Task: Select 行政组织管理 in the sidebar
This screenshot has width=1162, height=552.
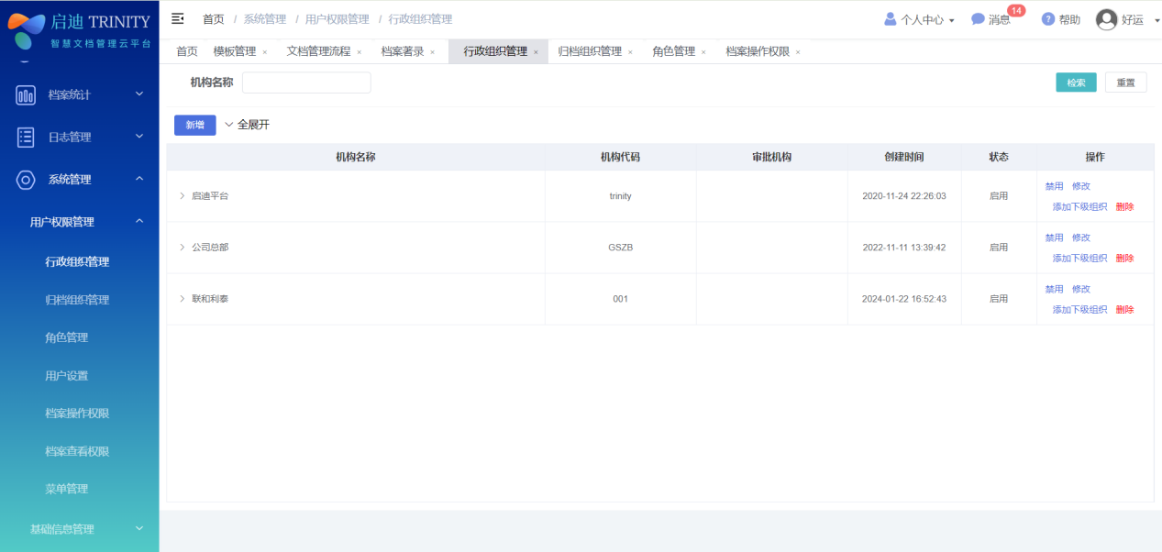Action: [x=77, y=261]
